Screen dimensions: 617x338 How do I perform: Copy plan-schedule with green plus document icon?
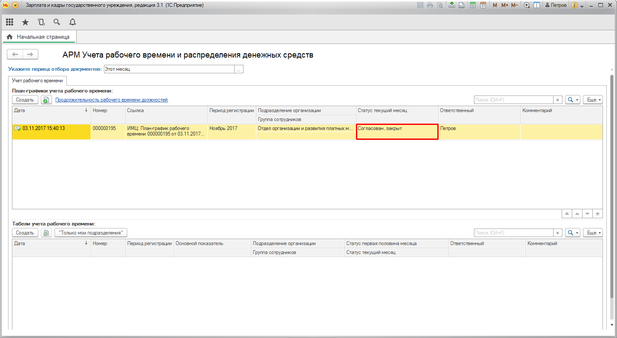coord(46,100)
